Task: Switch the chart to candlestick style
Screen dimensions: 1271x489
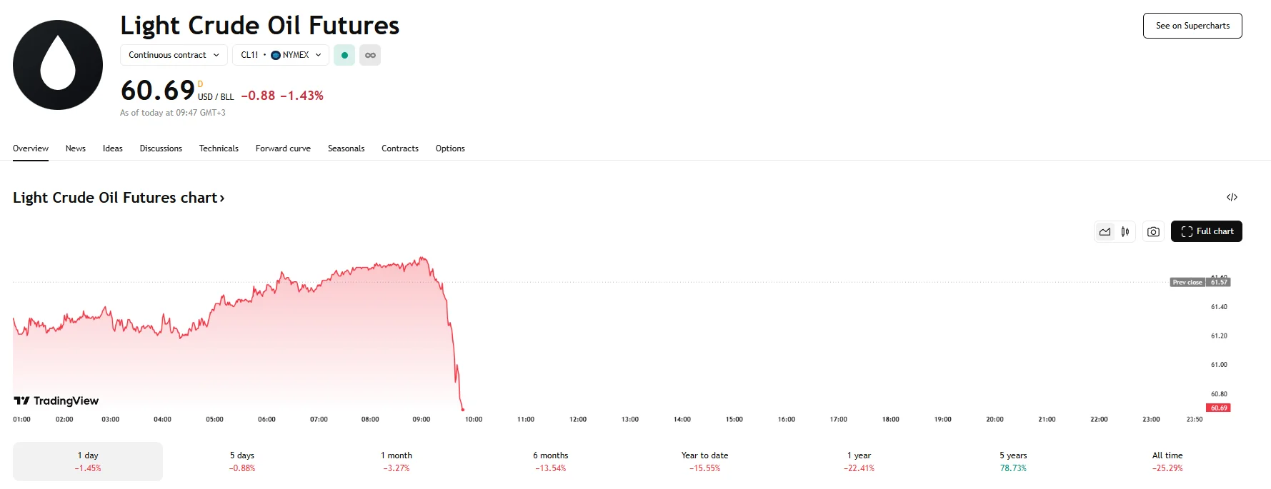Action: coord(1124,231)
